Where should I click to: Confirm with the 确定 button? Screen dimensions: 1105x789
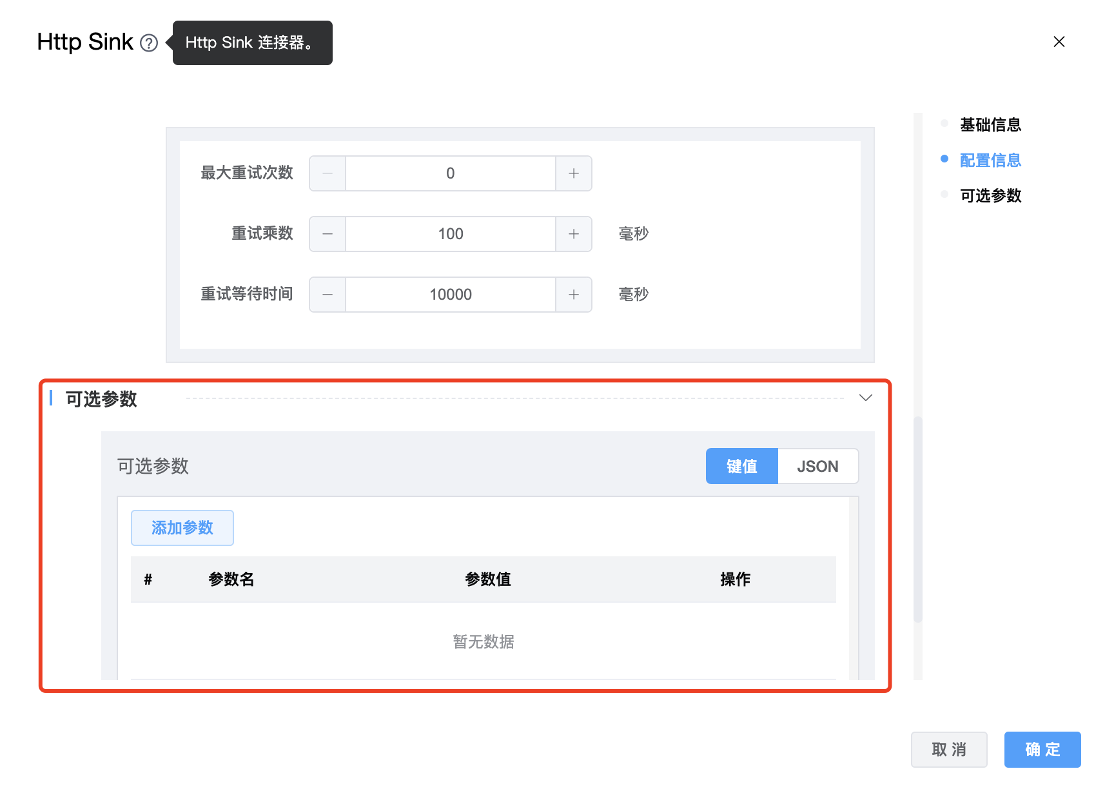pos(1042,750)
